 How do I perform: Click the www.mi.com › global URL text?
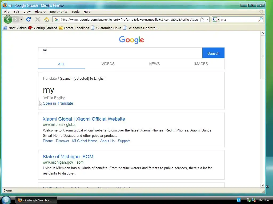coord(59,125)
